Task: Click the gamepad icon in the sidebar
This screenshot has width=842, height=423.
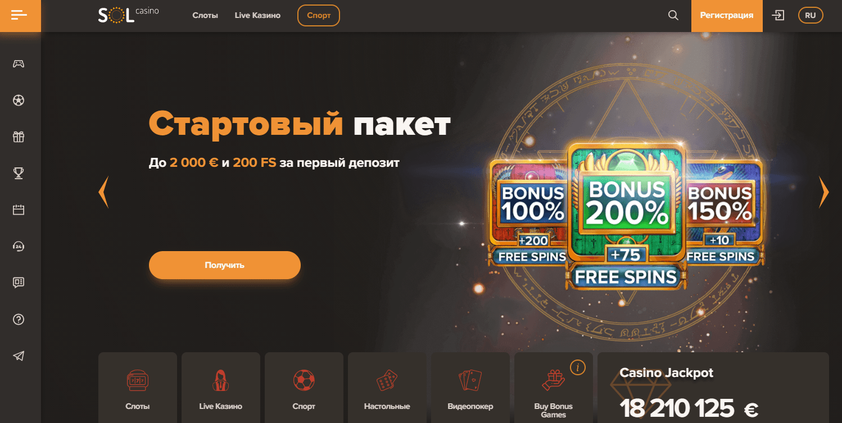Action: [x=19, y=63]
